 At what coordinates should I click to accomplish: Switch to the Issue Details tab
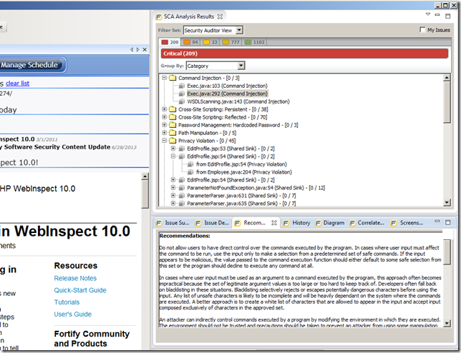[213, 223]
